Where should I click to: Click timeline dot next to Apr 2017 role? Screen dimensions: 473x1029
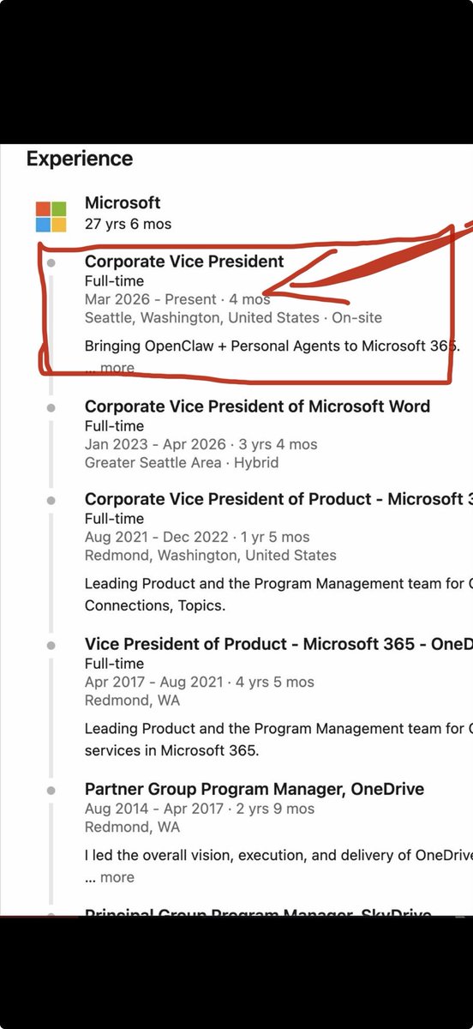[x=51, y=644]
